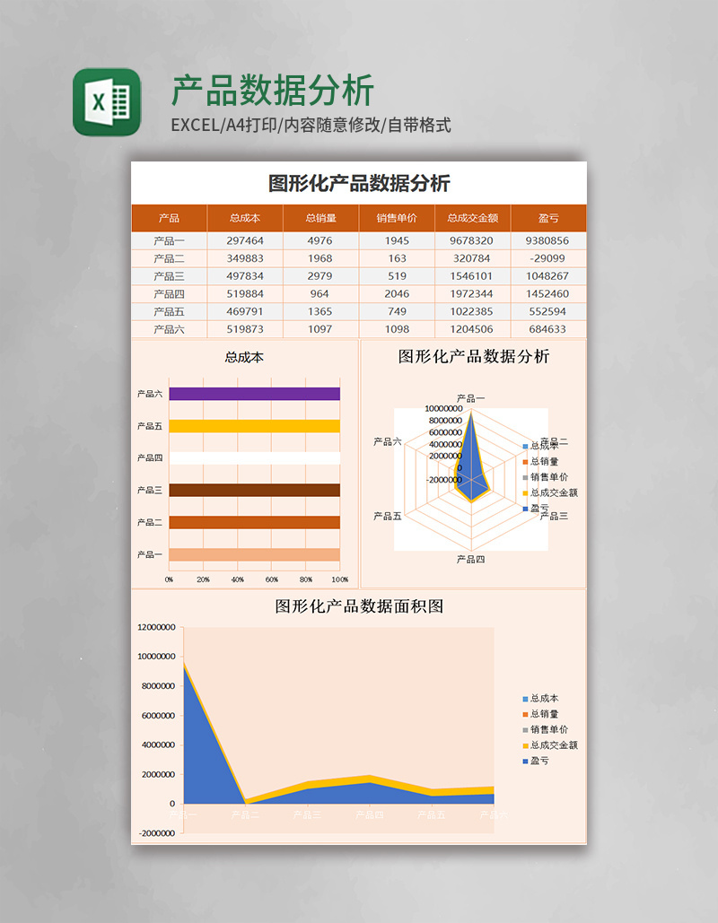This screenshot has height=923, width=718.
Task: Expand the 图形化产品数据分析 radar chart
Action: [x=471, y=359]
